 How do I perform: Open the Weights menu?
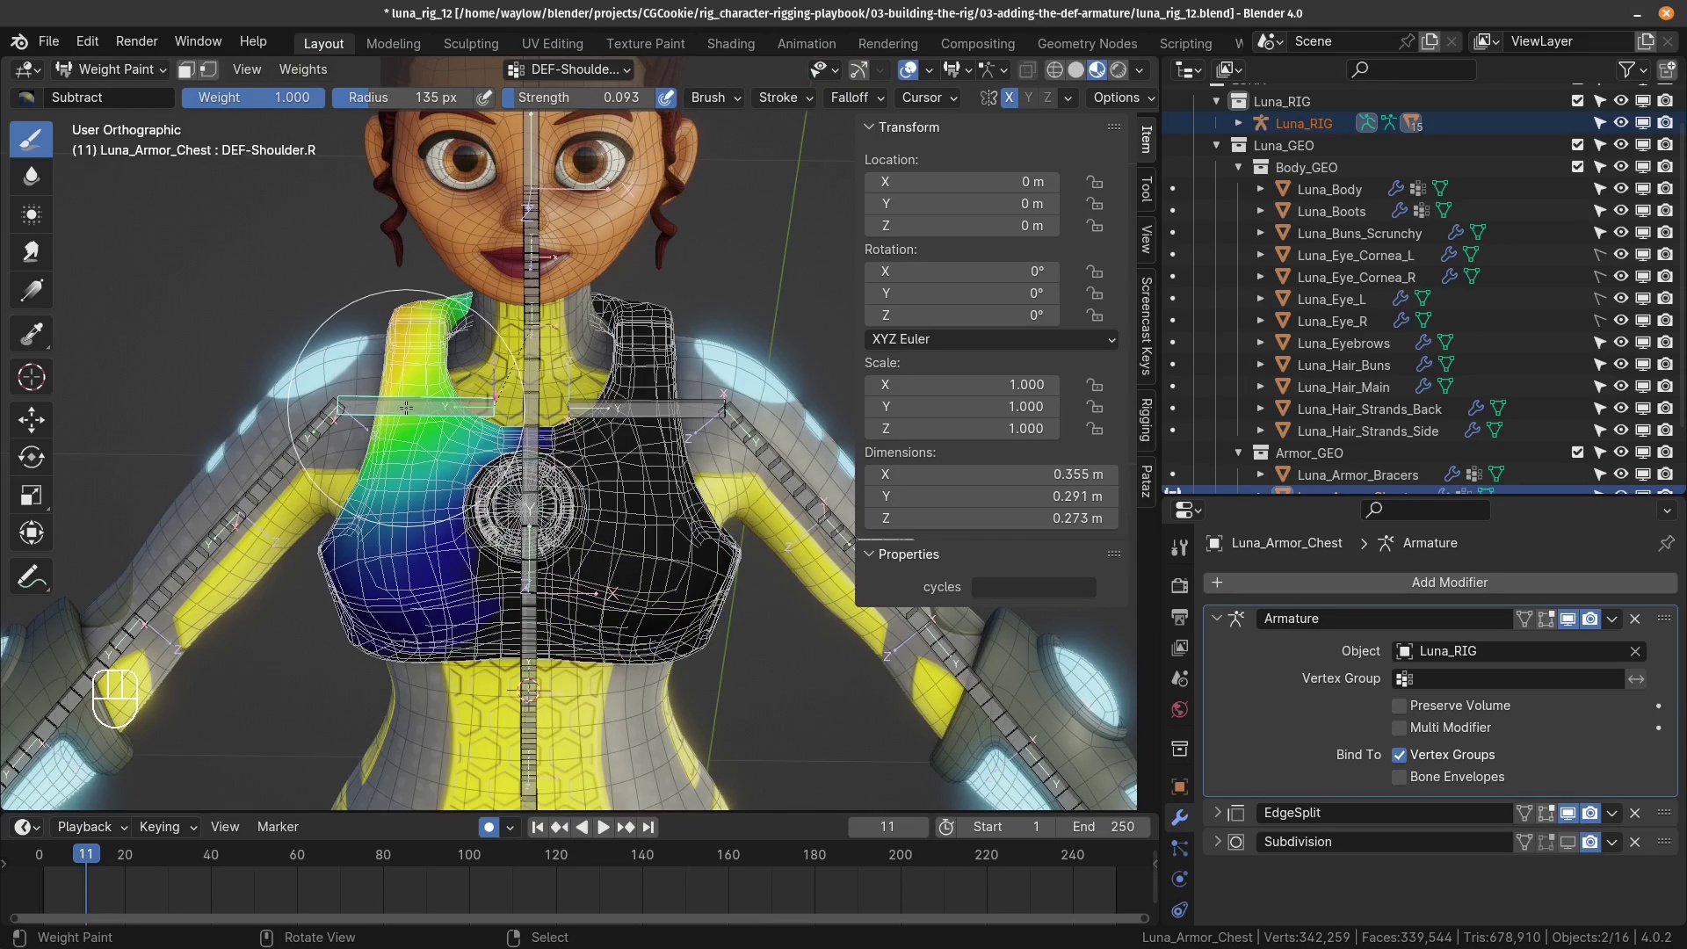(x=302, y=69)
